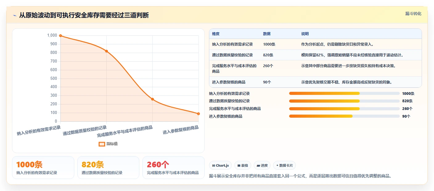Click description starting 模拟保留82%
Viewport: 434px width, 191px height.
[352, 55]
